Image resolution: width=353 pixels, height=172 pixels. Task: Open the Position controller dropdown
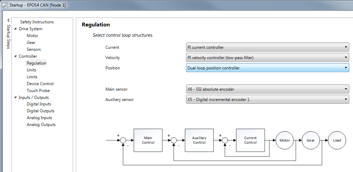tap(267, 68)
